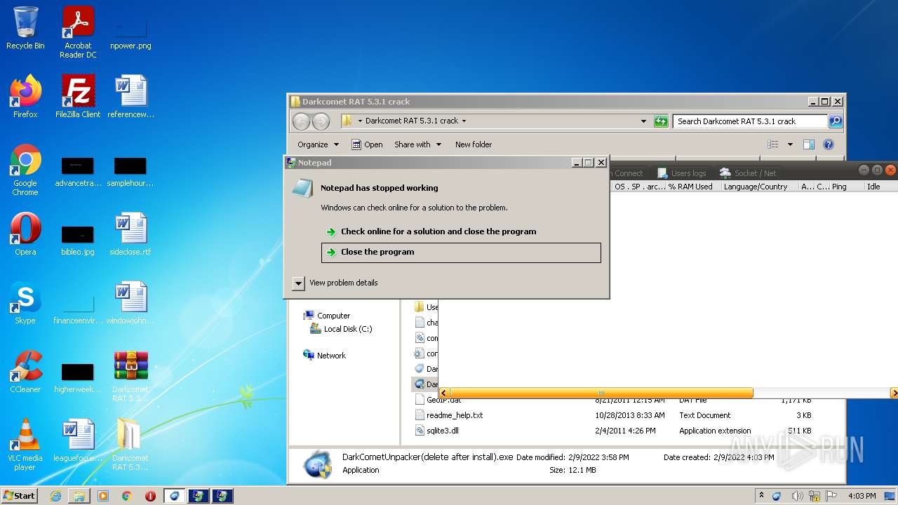898x505 pixels.
Task: Select Computer in navigation tree
Action: pyautogui.click(x=326, y=316)
